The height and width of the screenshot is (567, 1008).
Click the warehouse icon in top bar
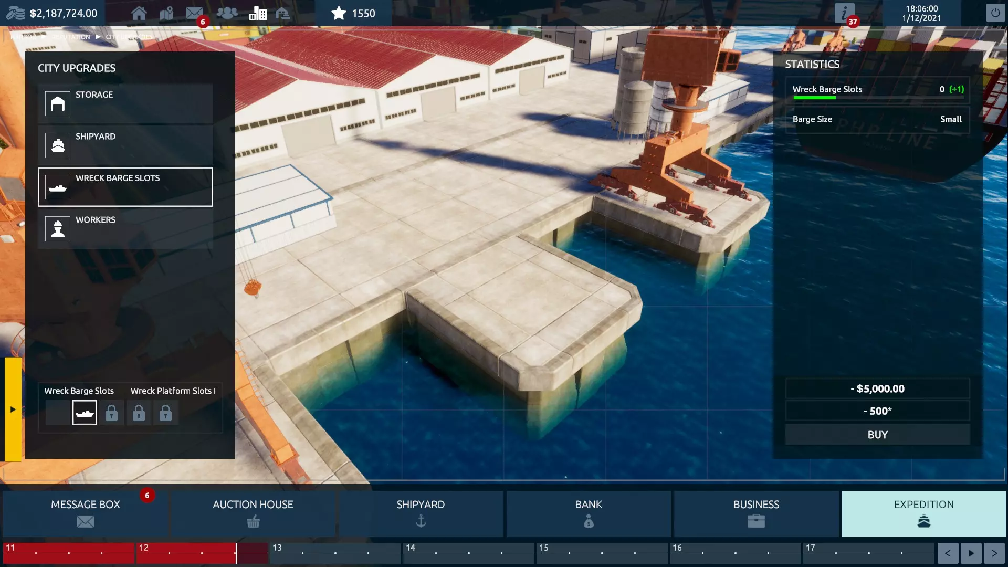(x=282, y=13)
